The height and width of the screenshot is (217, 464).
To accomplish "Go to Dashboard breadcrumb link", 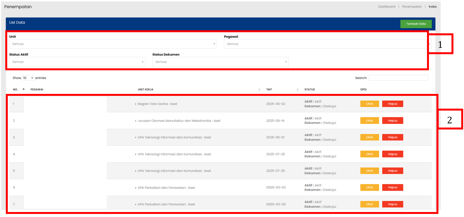I will [x=386, y=7].
